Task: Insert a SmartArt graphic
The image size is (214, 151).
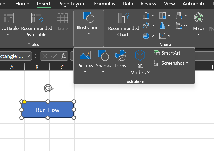Action: (x=167, y=53)
